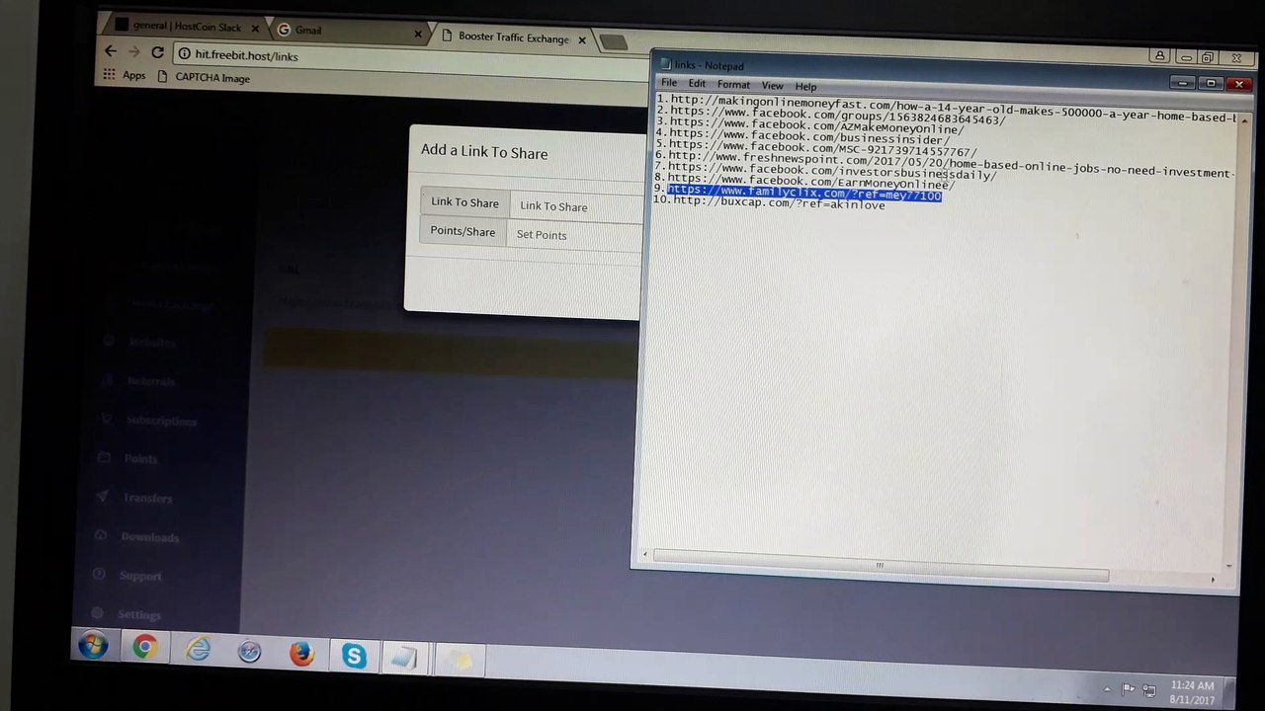Click Notepad's scroll left arrow
This screenshot has width=1265, height=711.
pyautogui.click(x=644, y=556)
